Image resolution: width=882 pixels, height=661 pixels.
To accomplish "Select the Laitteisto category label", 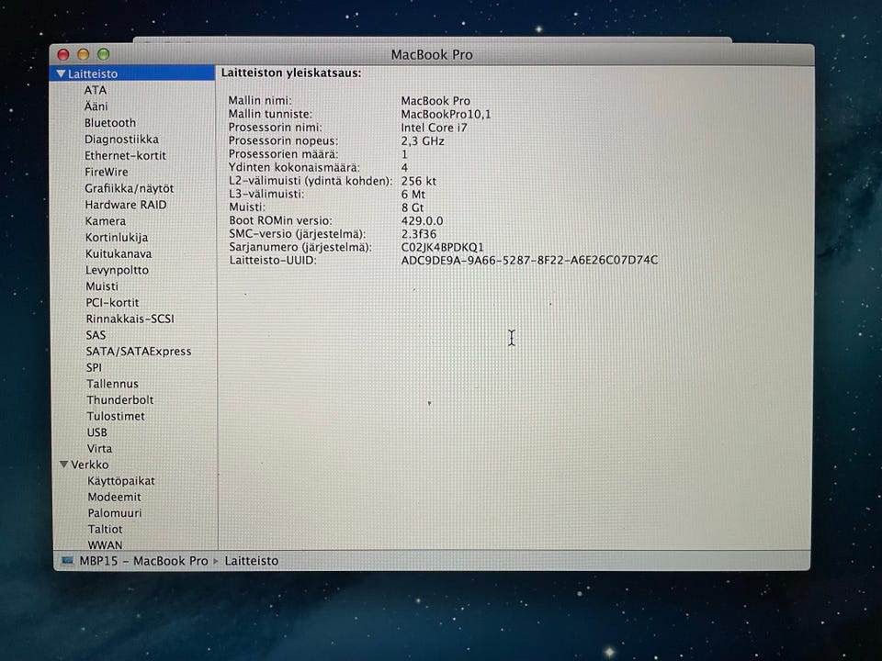I will coord(93,73).
